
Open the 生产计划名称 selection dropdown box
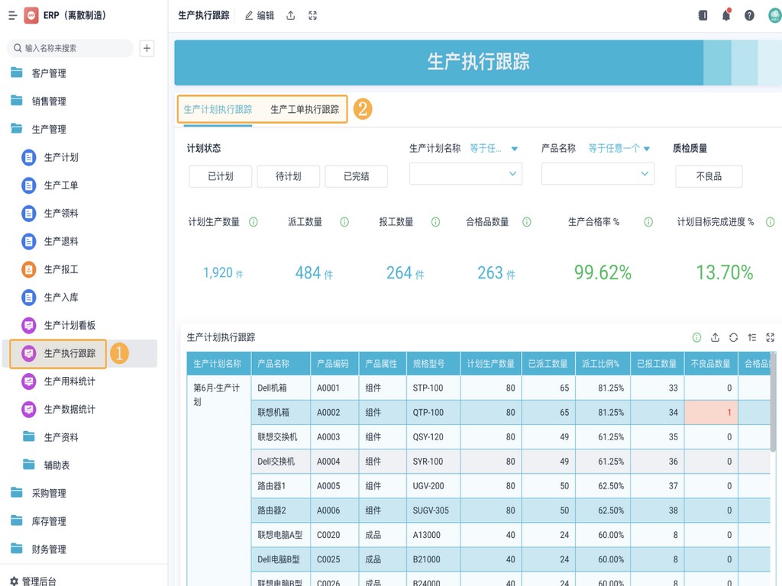pyautogui.click(x=465, y=174)
